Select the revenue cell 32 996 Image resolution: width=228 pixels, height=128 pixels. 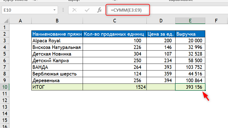tap(190, 47)
